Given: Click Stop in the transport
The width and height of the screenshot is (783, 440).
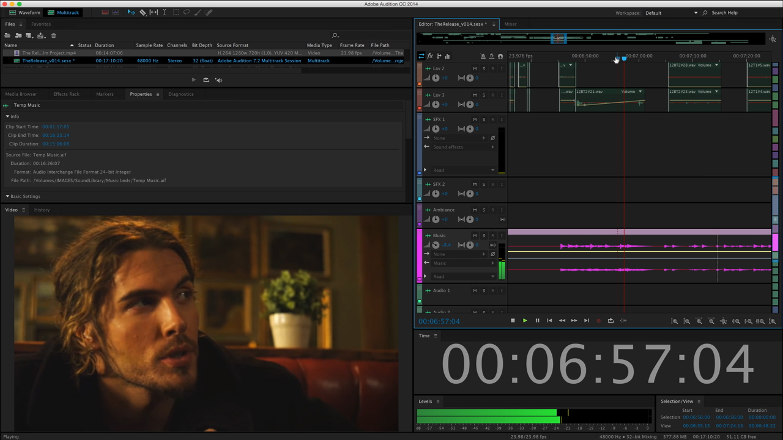Looking at the screenshot, I should tap(513, 321).
